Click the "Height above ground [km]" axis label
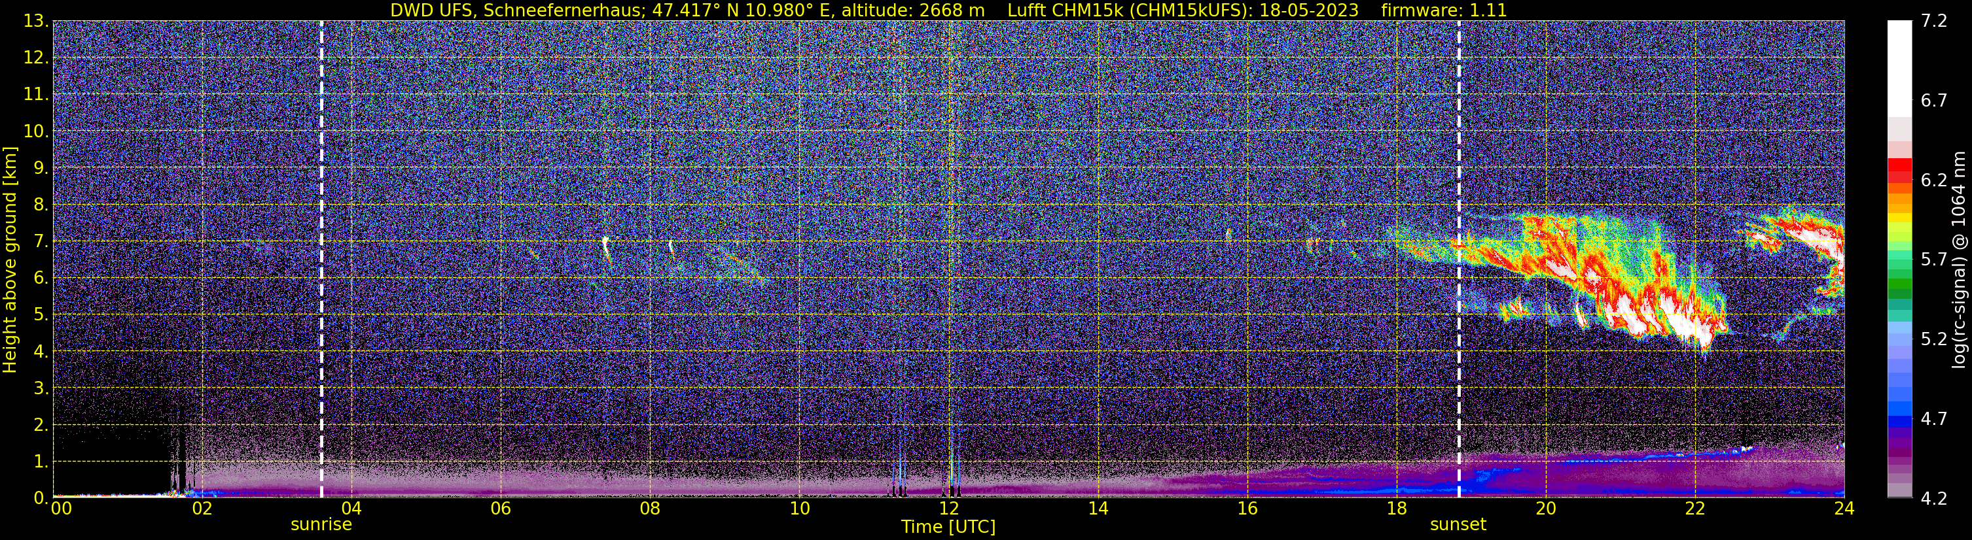This screenshot has height=540, width=1972. click(10, 260)
